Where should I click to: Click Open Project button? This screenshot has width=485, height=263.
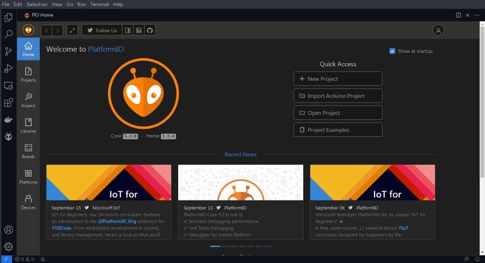(x=338, y=113)
